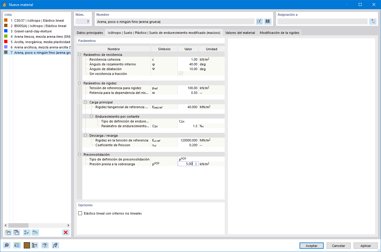This screenshot has height=252, width=381.
Task: Collapse the 'Preconsolidación' section
Action: [x=80, y=155]
